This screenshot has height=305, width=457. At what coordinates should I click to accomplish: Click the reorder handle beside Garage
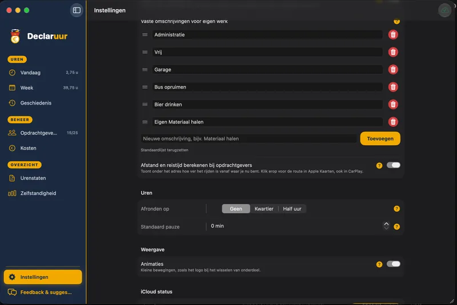tap(145, 70)
